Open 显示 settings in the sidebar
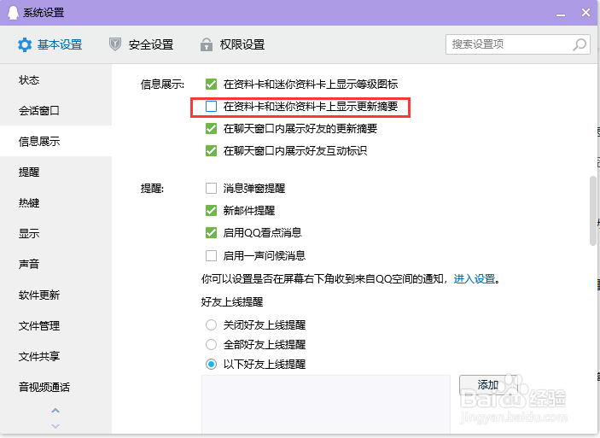This screenshot has width=600, height=438. [x=55, y=233]
